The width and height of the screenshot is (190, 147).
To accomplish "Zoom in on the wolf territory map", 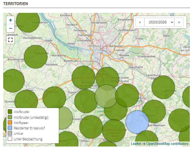I will pyautogui.click(x=10, y=20).
